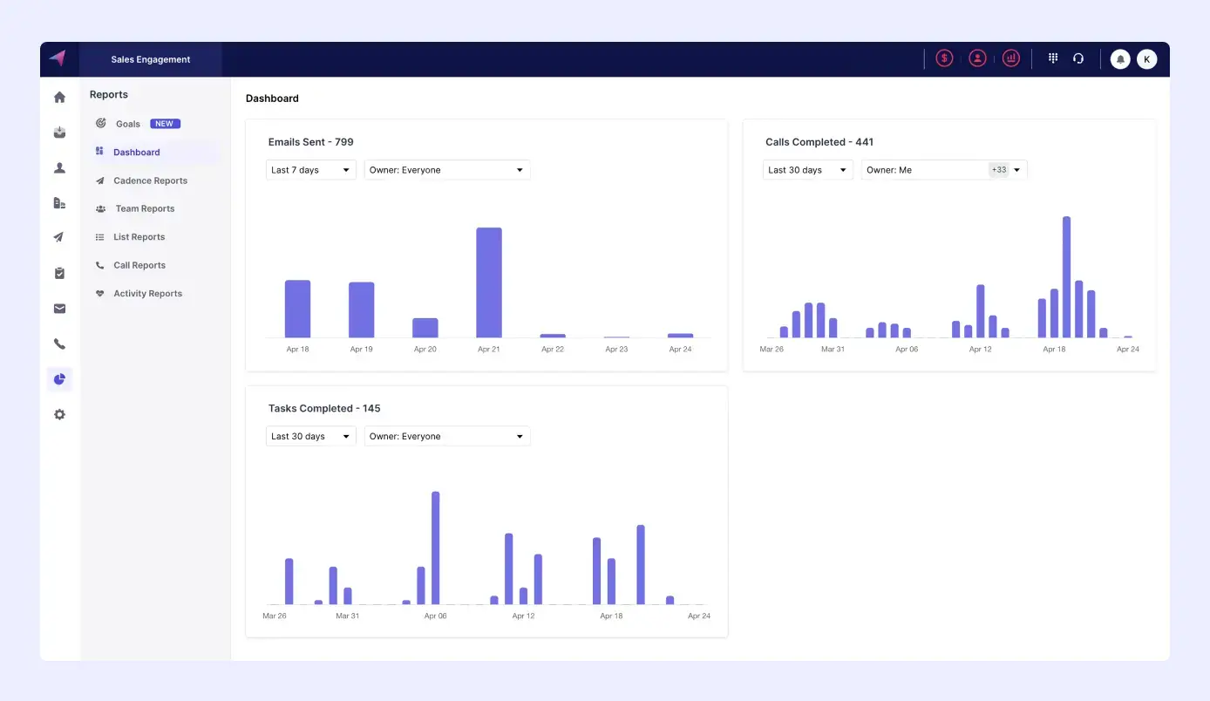The height and width of the screenshot is (701, 1210).
Task: Open the Home sidebar icon
Action: [59, 97]
